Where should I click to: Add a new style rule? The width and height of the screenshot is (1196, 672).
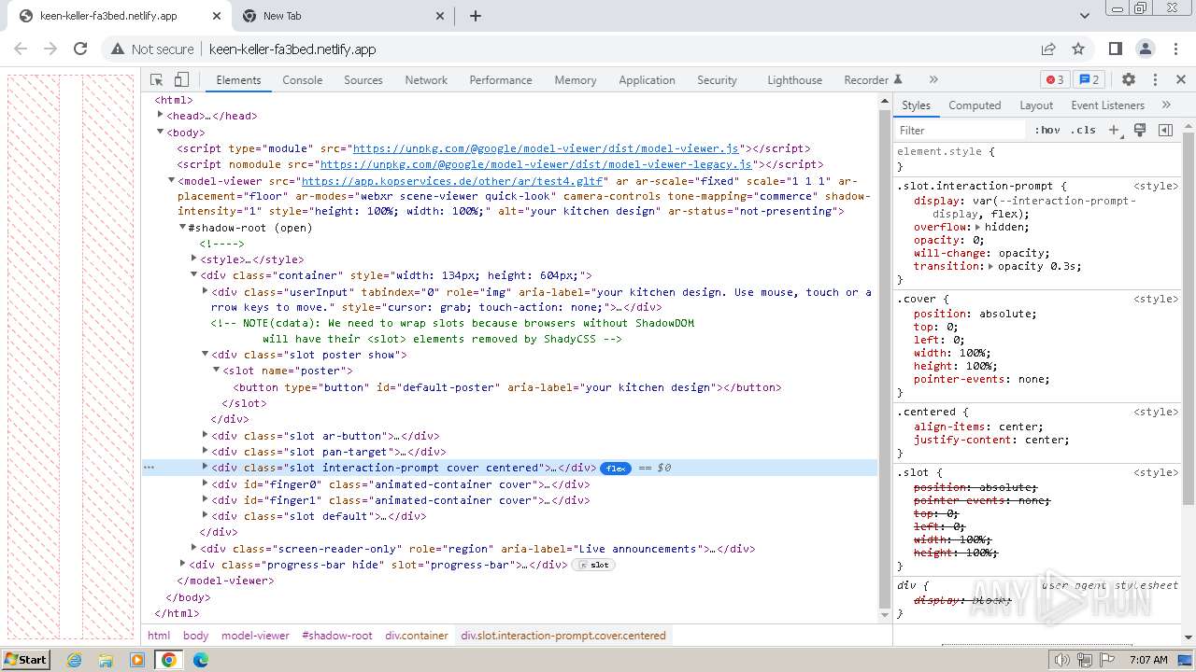pyautogui.click(x=1114, y=130)
